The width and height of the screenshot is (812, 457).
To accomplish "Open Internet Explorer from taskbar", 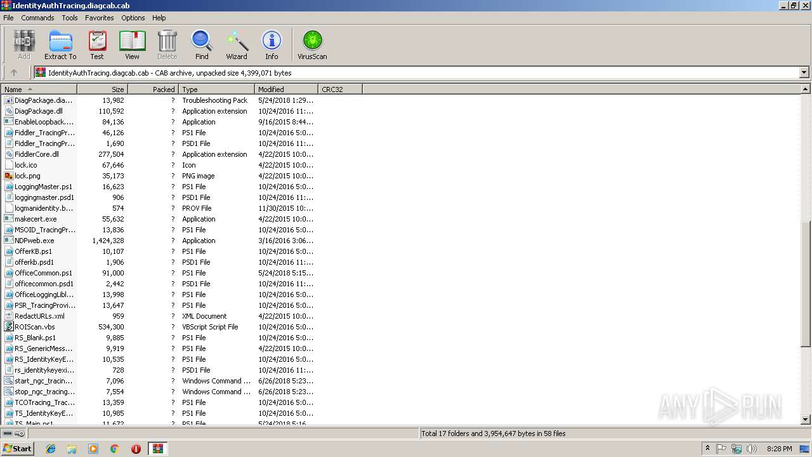I will pos(51,449).
